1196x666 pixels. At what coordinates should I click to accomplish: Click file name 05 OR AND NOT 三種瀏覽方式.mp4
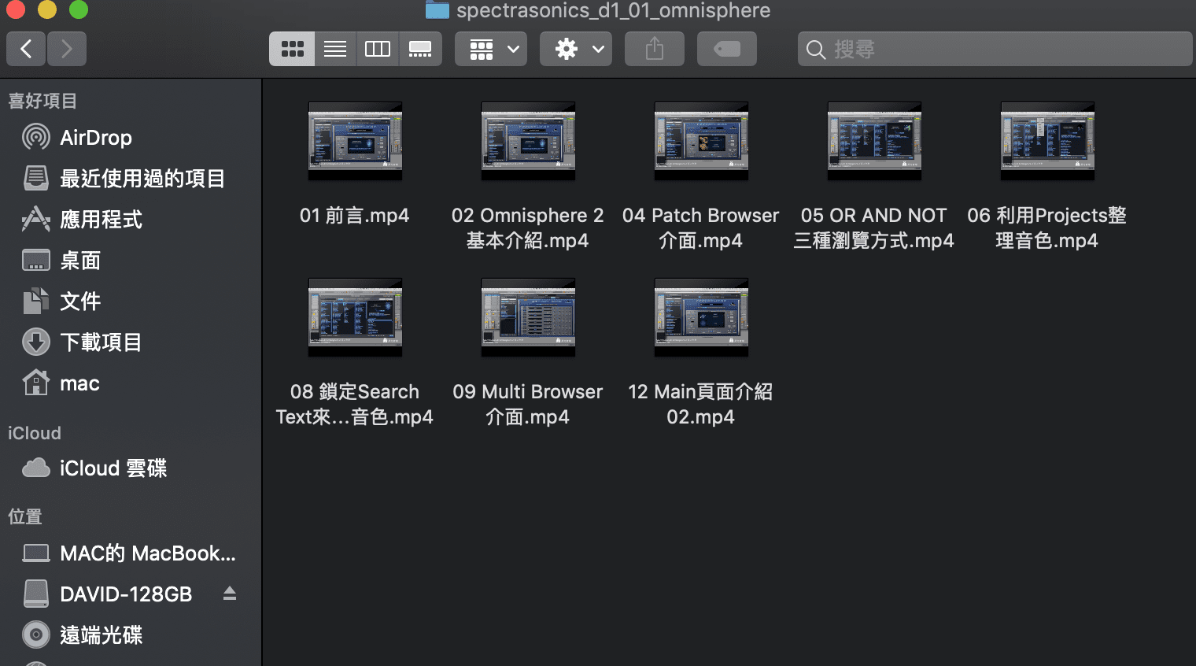point(874,228)
